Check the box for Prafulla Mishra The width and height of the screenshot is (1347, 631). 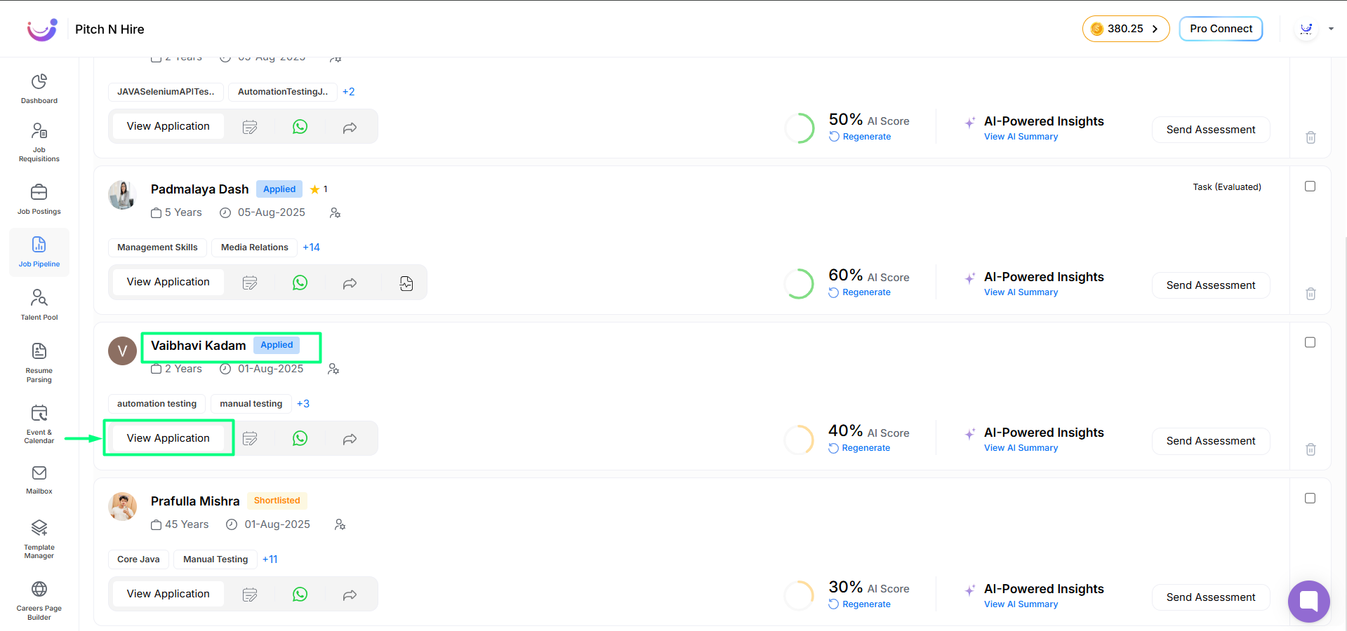[1310, 498]
